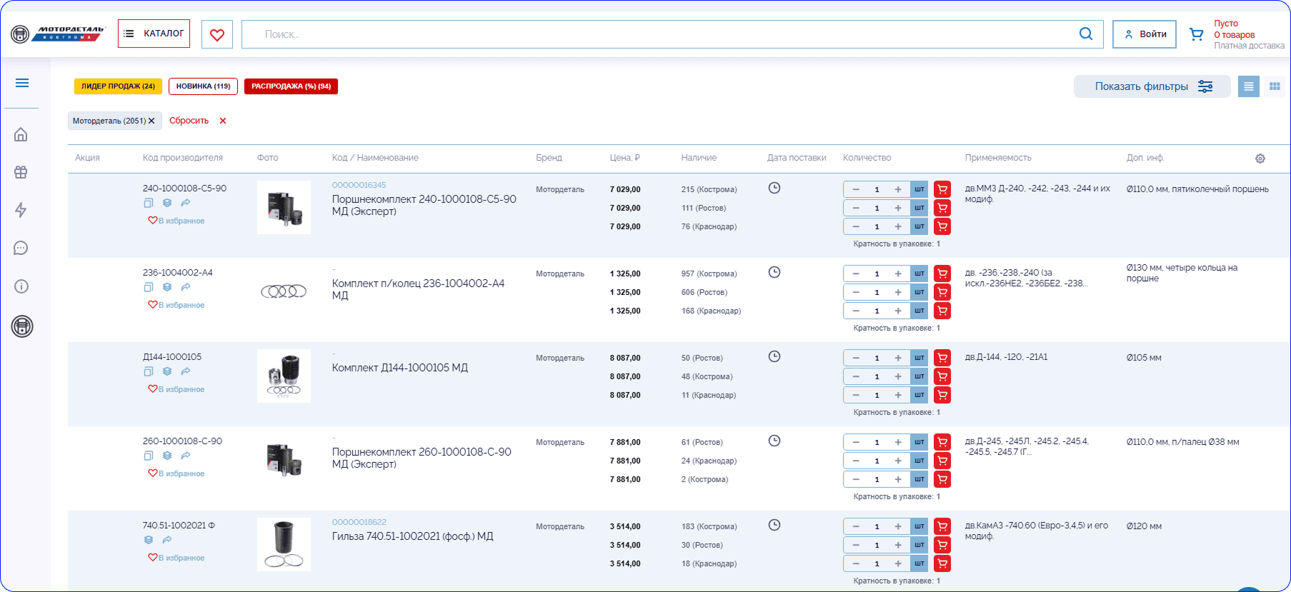This screenshot has width=1291, height=592.
Task: Open the КАТАЛОГ menu
Action: pos(154,34)
